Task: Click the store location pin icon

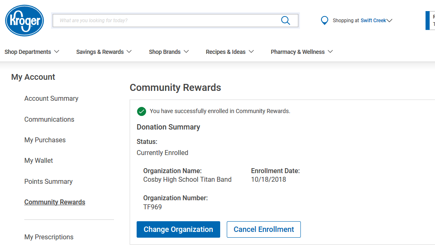Action: tap(324, 21)
